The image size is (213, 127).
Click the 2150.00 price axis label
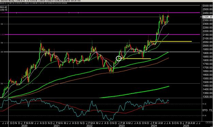pyautogui.click(x=207, y=35)
